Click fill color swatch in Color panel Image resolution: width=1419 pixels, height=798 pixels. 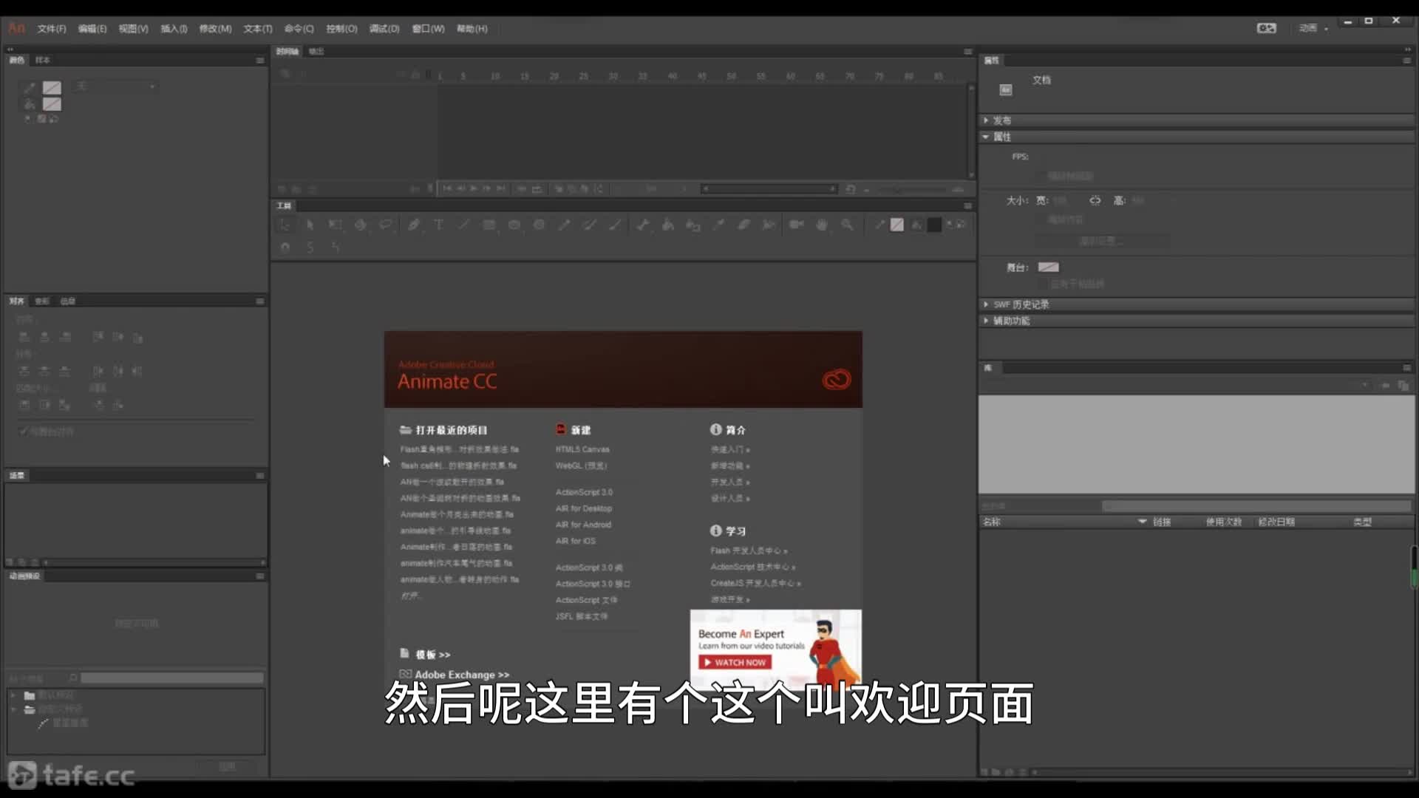point(52,104)
